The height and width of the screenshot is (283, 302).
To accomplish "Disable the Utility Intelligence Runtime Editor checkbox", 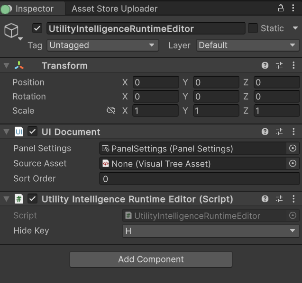I will [x=32, y=199].
